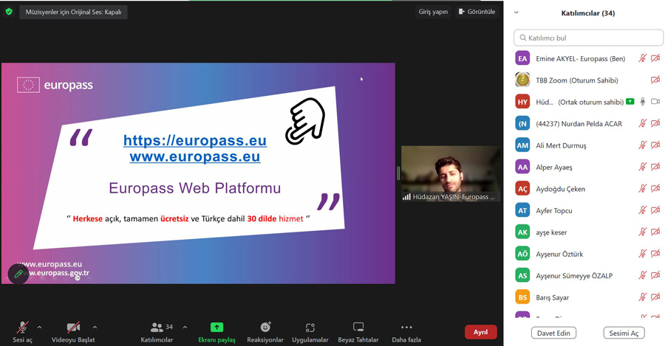Click Sesimi Aç unmute button
Viewport: 665px width, 346px height.
[x=624, y=333]
